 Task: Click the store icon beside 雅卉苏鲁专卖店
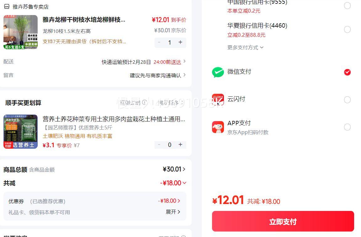point(7,7)
